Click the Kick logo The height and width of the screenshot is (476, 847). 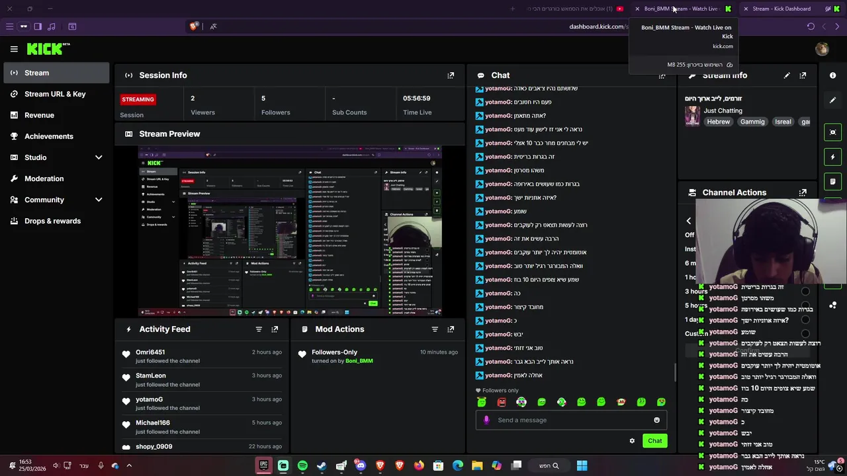click(x=48, y=49)
